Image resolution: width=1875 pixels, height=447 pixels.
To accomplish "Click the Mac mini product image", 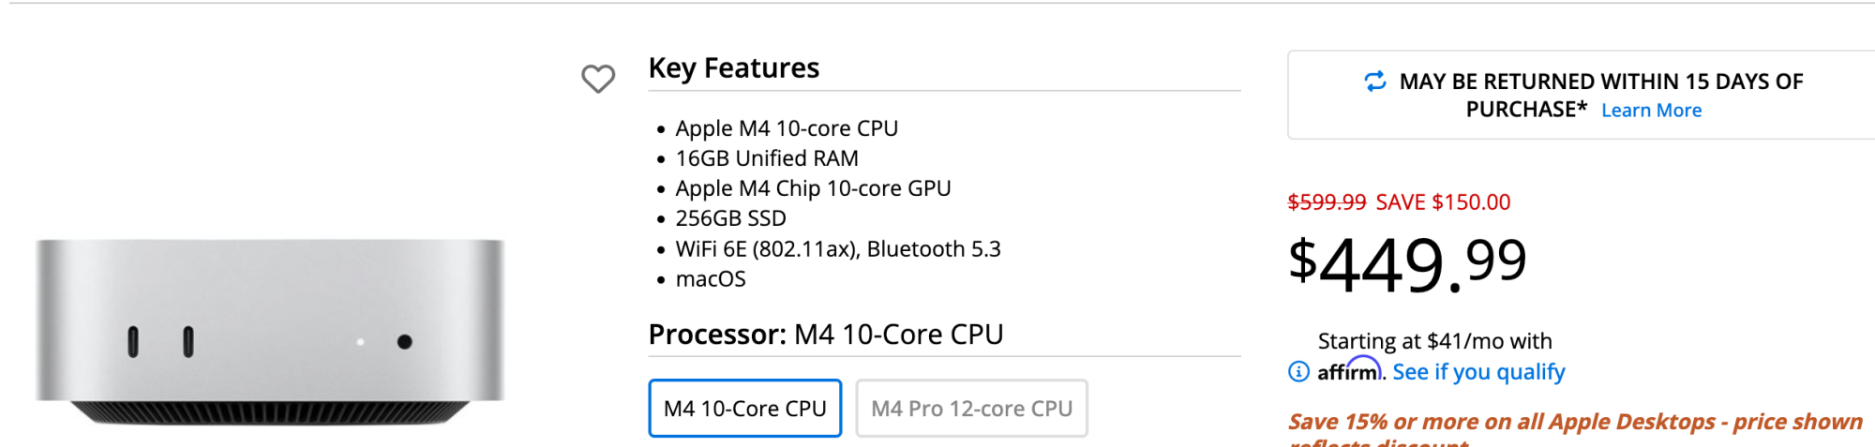I will point(270,330).
